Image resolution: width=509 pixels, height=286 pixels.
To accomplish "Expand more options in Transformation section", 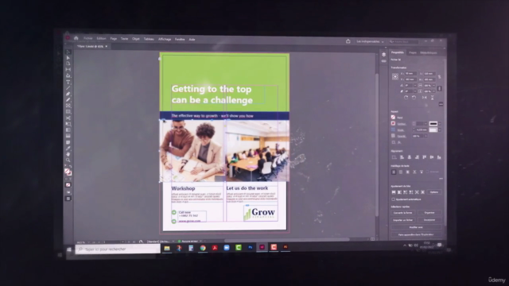I will pyautogui.click(x=441, y=104).
